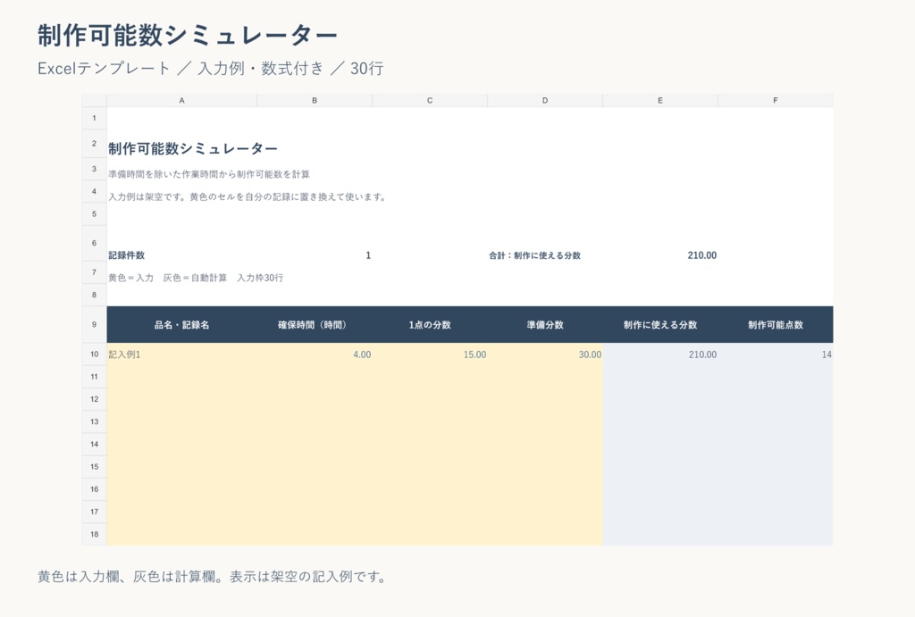Image resolution: width=915 pixels, height=617 pixels.
Task: Click the 1点の分数 table header
Action: pyautogui.click(x=430, y=324)
